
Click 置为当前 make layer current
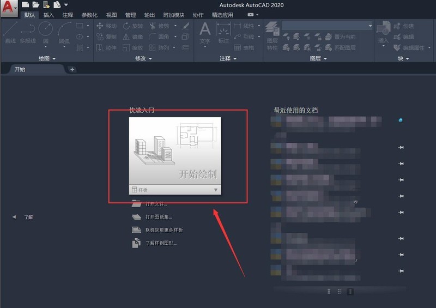click(x=340, y=37)
